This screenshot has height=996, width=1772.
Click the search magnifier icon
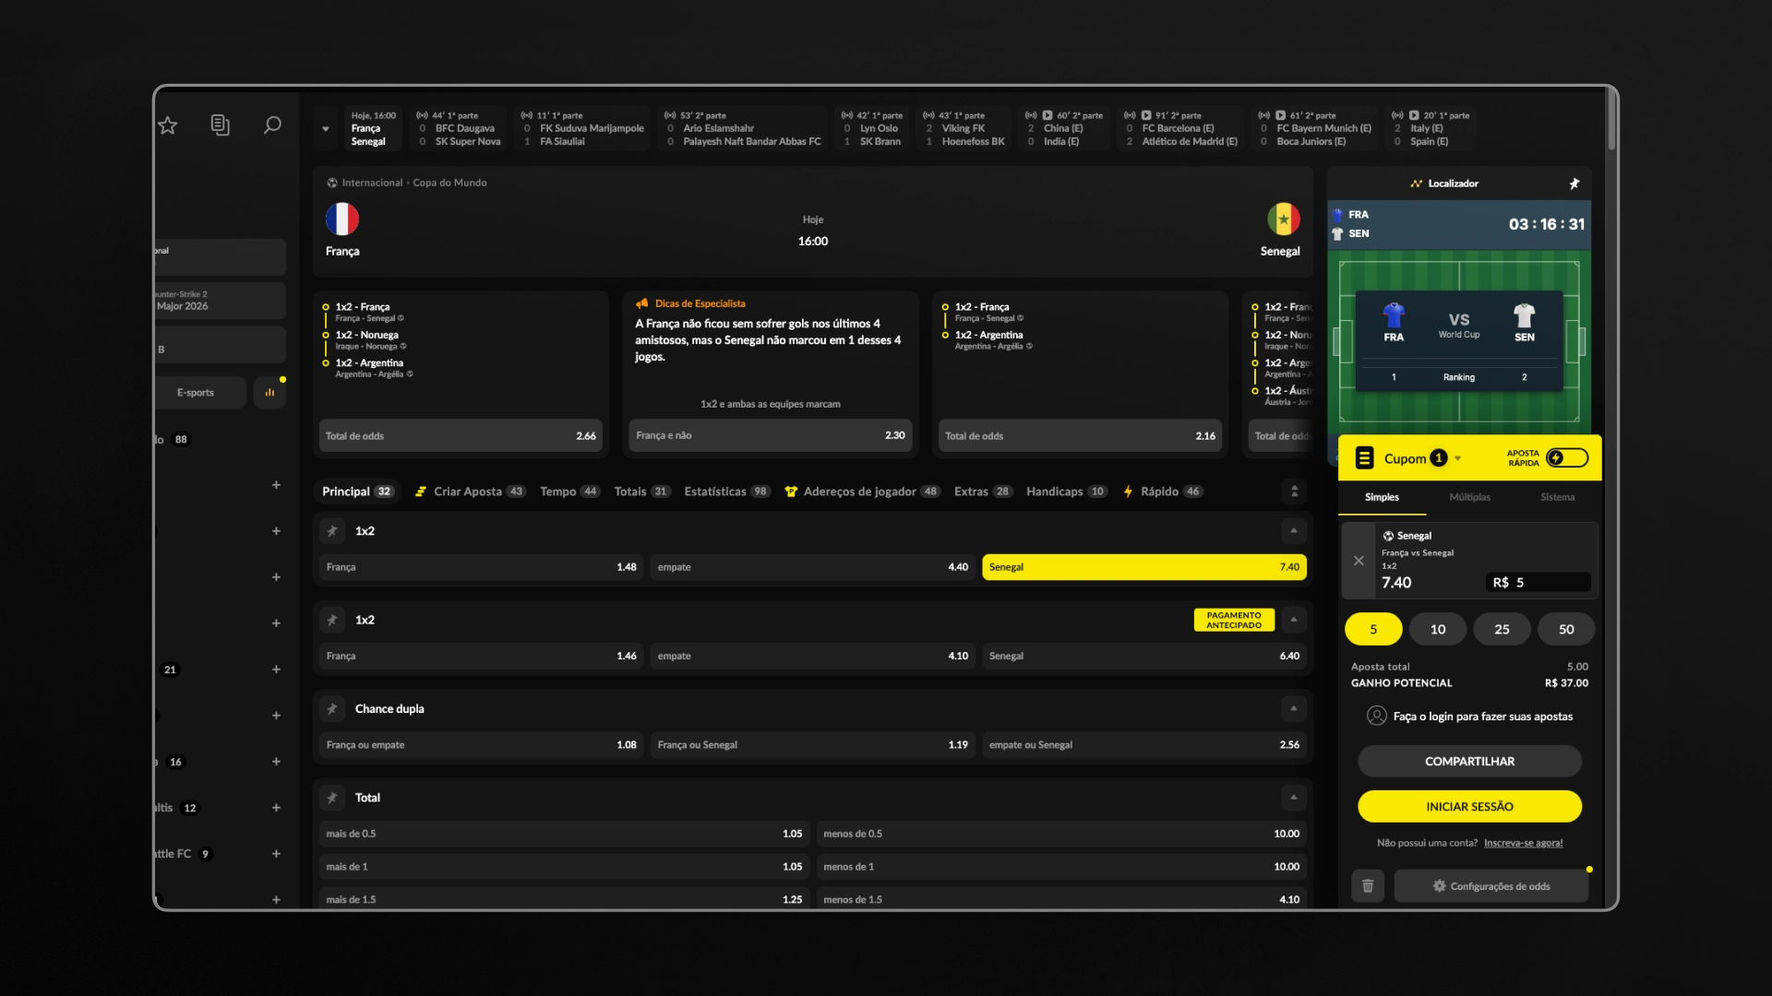click(272, 125)
